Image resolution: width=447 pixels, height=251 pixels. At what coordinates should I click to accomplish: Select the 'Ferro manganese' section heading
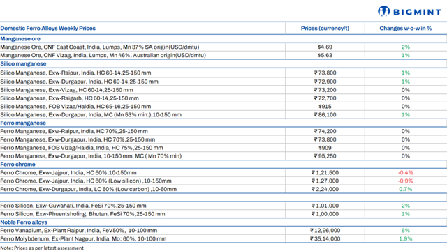point(23,123)
